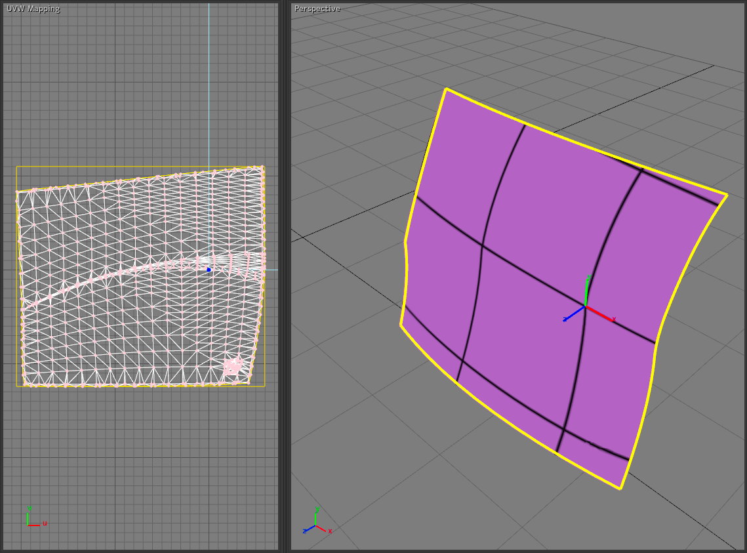Click the red x label on the Perspective corner axis
This screenshot has height=553, width=747.
330,531
